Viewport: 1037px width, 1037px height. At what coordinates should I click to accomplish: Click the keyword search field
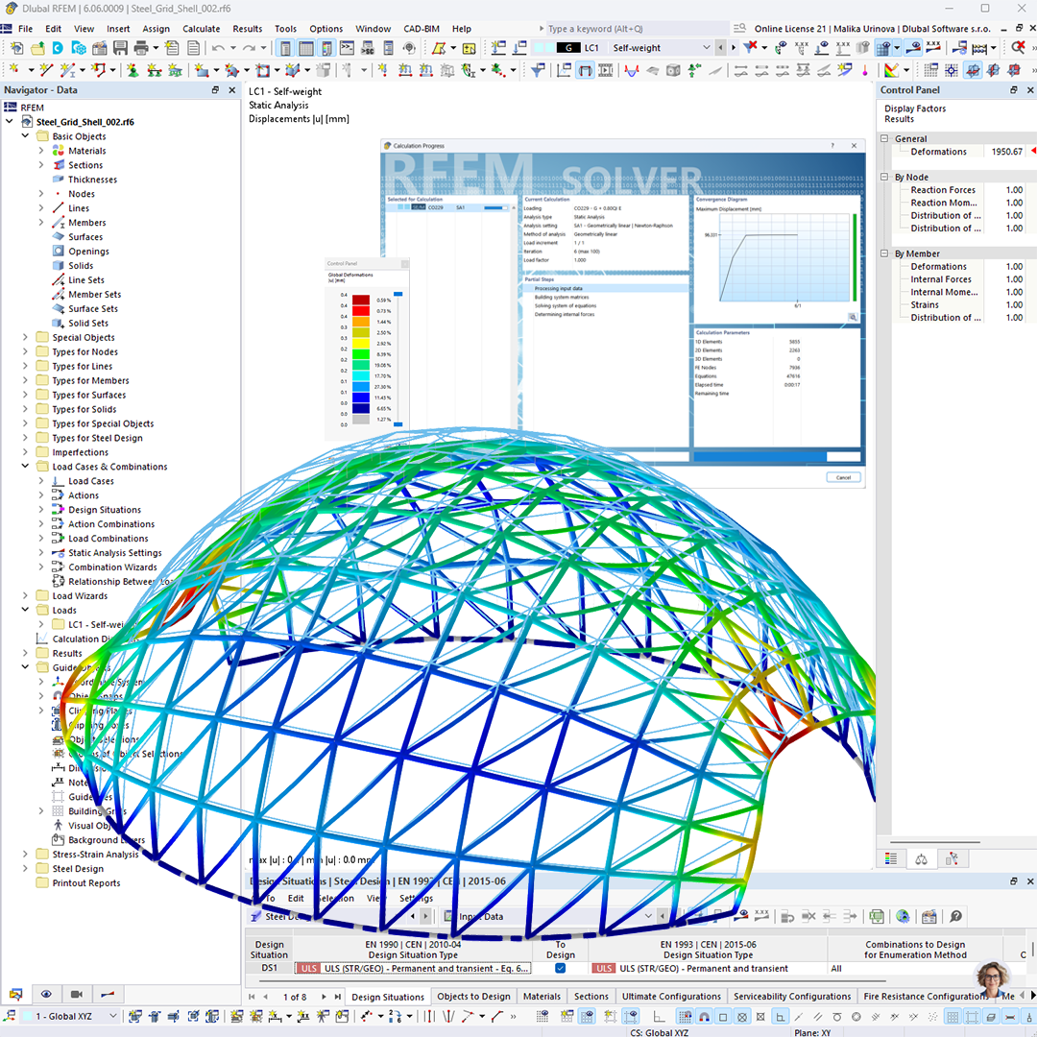pyautogui.click(x=639, y=29)
